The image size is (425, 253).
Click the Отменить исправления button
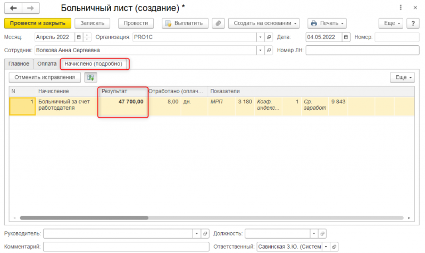(45, 77)
